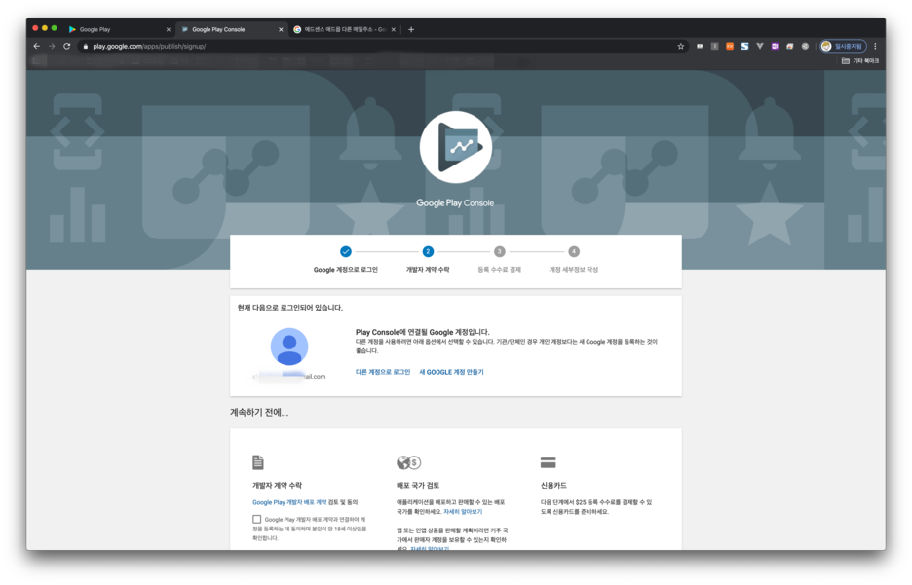Click the step 4 circle 계정 세부정보 작성
Screen dimensions: 912x585
[574, 251]
